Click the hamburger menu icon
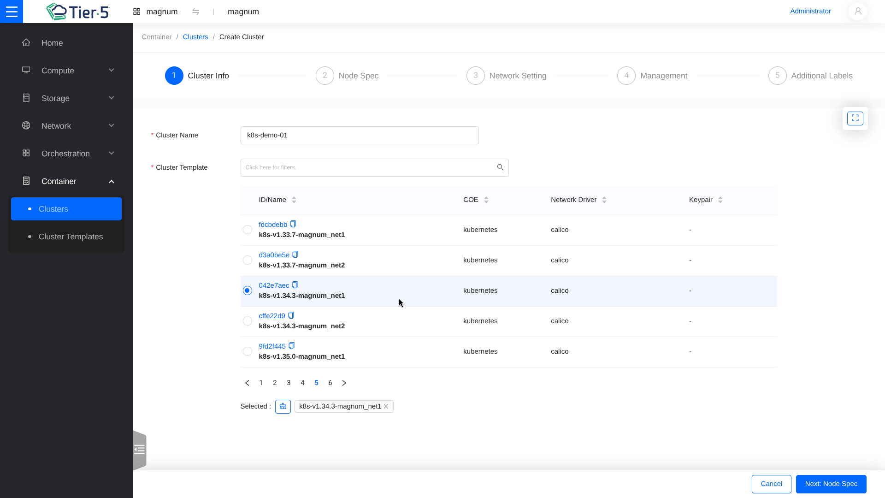Viewport: 885px width, 498px height. (12, 12)
